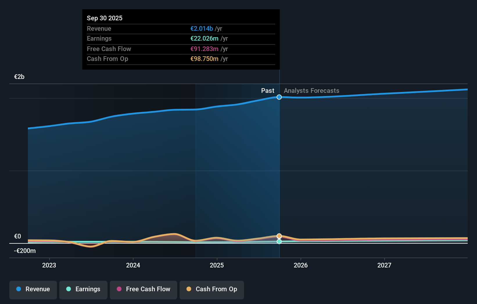Select the orange Cash From Op marker on chart
Image resolution: width=477 pixels, height=304 pixels.
pyautogui.click(x=279, y=236)
